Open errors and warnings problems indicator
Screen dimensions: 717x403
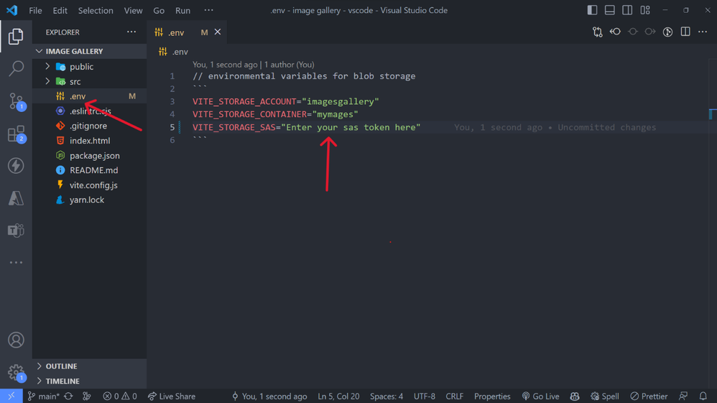point(120,396)
